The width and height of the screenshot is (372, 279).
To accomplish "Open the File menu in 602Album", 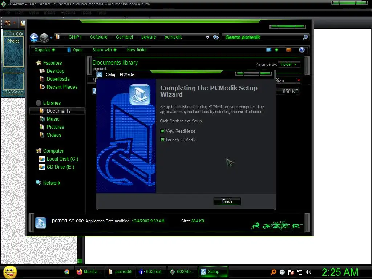I will click(x=7, y=13).
